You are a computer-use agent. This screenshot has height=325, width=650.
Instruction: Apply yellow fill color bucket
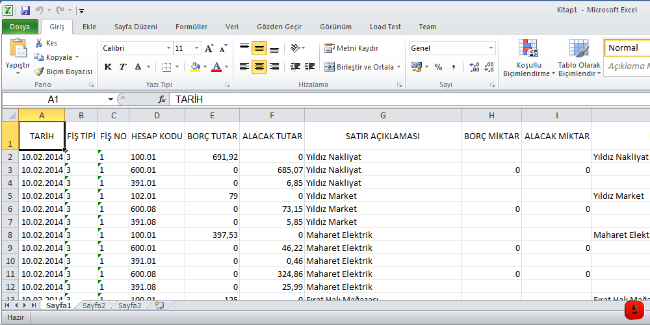(x=195, y=67)
